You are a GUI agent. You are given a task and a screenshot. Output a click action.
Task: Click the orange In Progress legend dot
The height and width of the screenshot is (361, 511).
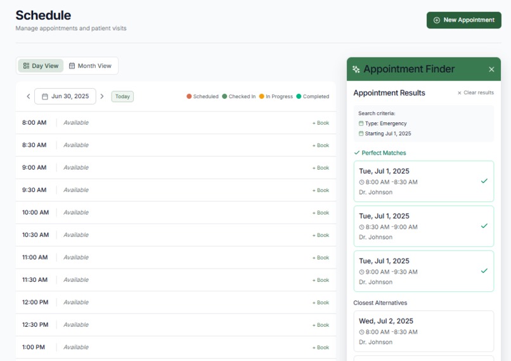coord(261,96)
